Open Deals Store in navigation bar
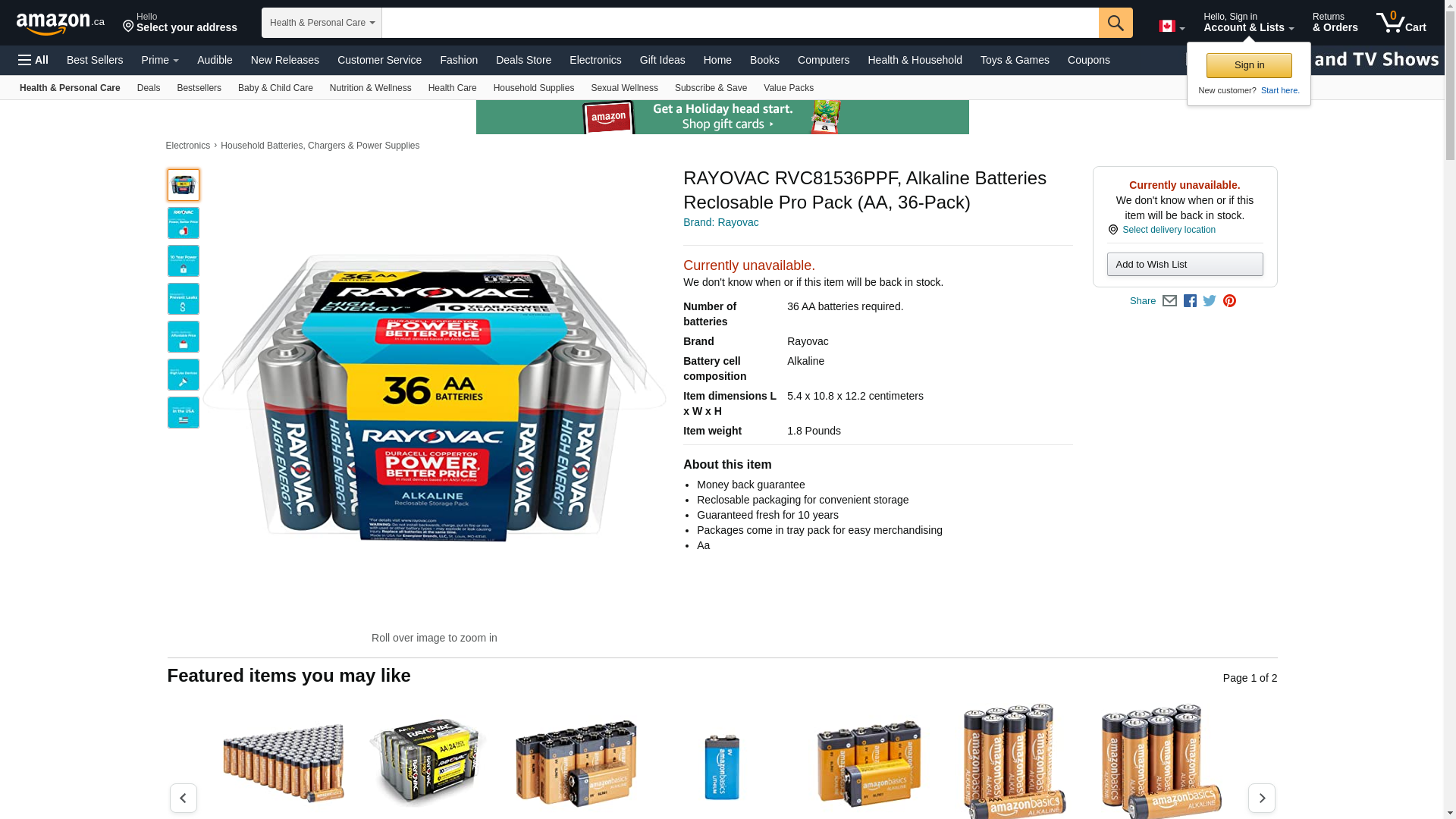 click(523, 60)
